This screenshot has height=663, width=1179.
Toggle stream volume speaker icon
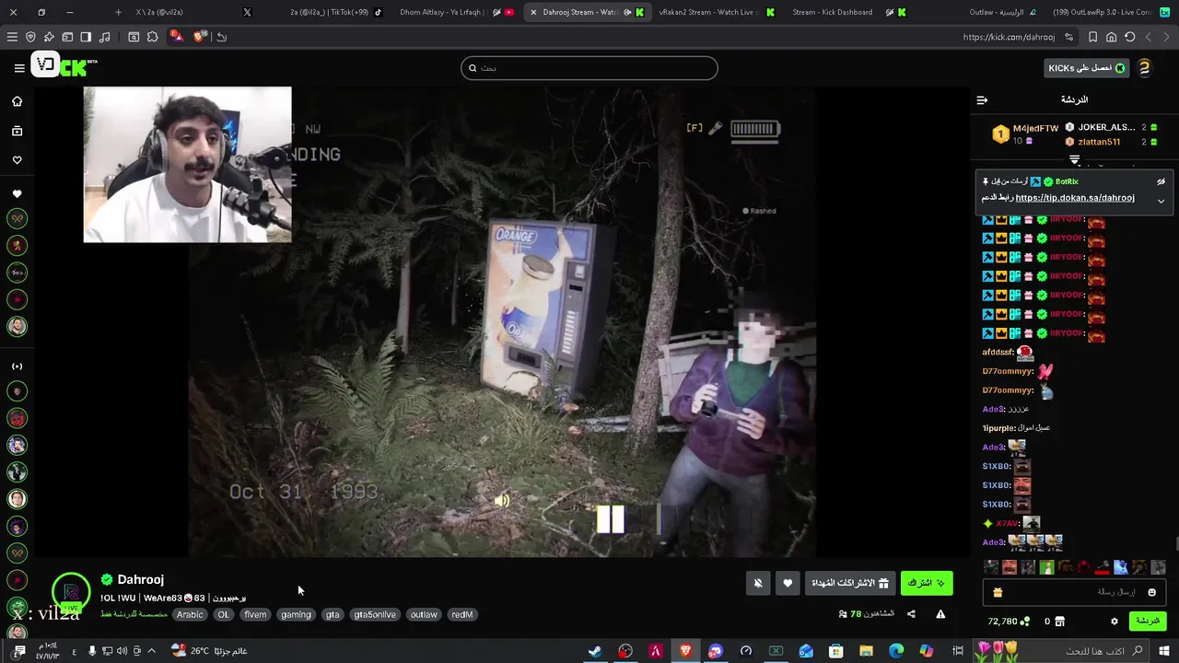502,500
